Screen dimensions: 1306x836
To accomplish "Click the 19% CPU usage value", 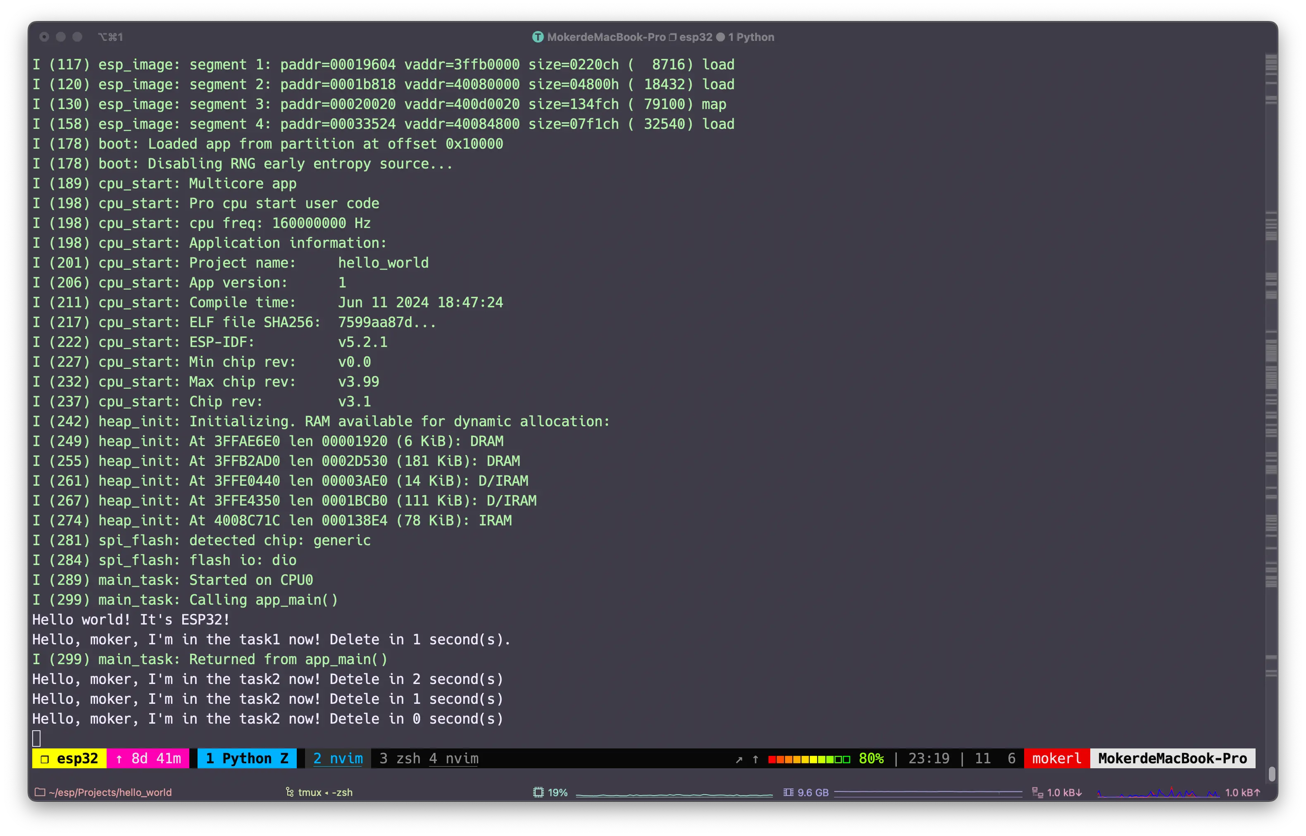I will point(557,793).
